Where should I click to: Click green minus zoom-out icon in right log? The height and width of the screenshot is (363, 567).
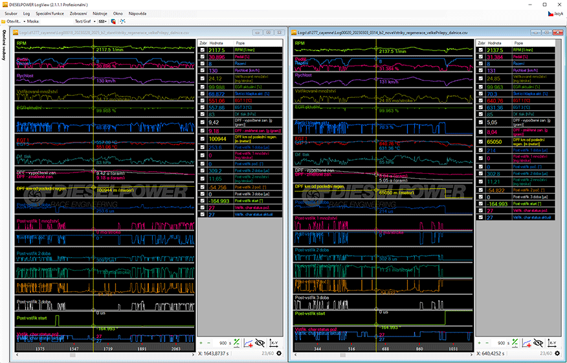click(x=487, y=343)
